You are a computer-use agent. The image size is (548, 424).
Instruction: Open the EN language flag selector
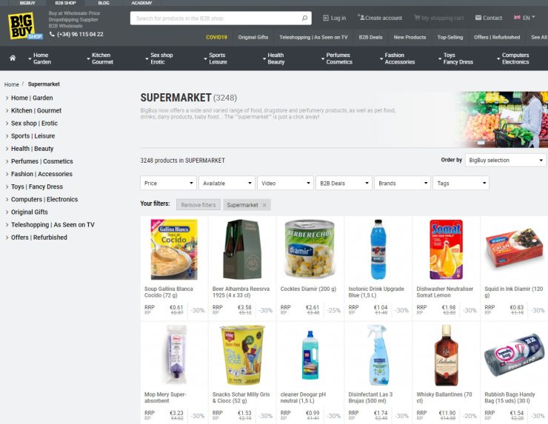(524, 18)
